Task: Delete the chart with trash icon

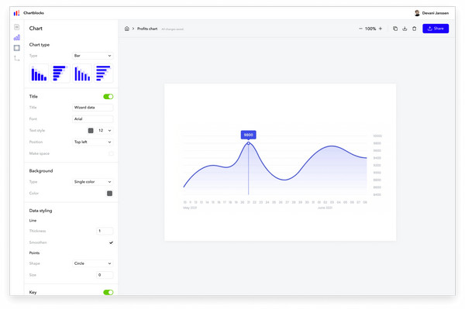Action: [415, 29]
